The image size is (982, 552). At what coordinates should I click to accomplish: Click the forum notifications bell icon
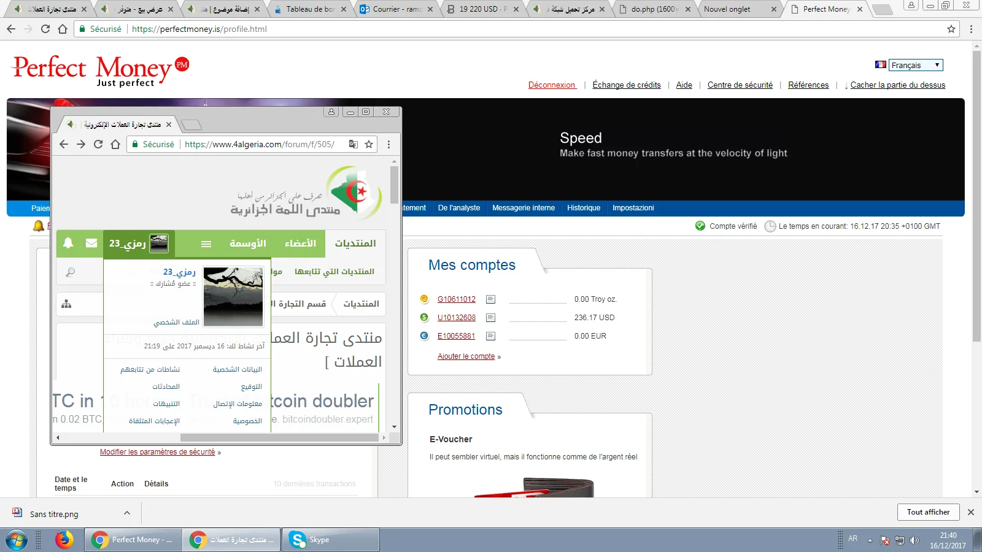[x=68, y=243]
